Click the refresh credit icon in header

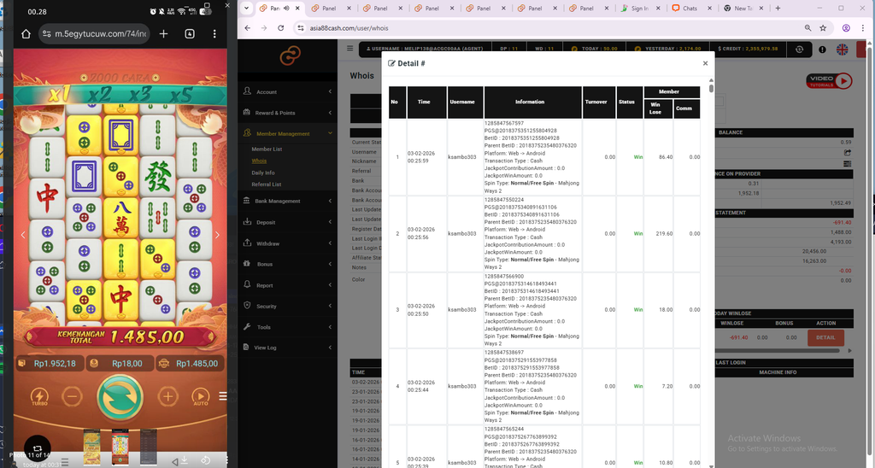pos(799,49)
